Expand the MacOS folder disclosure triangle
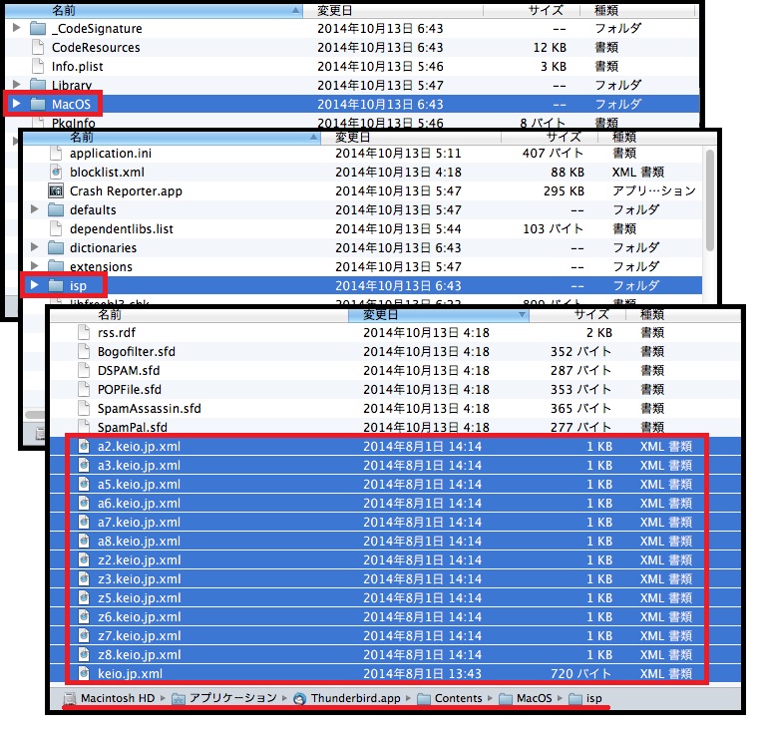 point(16,104)
